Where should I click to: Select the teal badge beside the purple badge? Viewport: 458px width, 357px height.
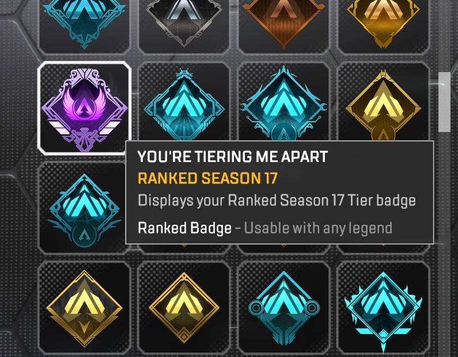tap(184, 102)
